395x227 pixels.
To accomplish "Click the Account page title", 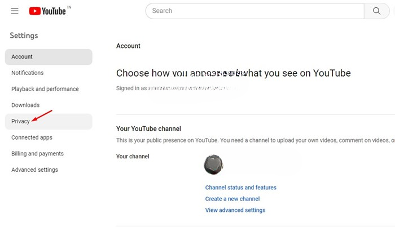I will coord(128,46).
